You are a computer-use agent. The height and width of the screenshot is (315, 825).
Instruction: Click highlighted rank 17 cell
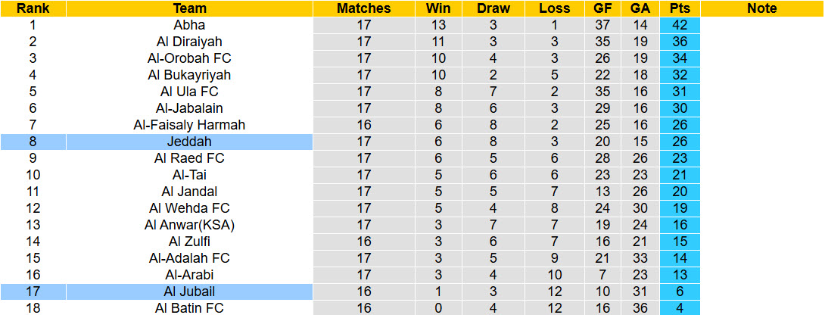[33, 291]
